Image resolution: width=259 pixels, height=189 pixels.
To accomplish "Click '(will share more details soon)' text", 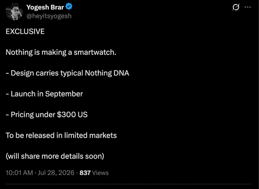I will [55, 156].
